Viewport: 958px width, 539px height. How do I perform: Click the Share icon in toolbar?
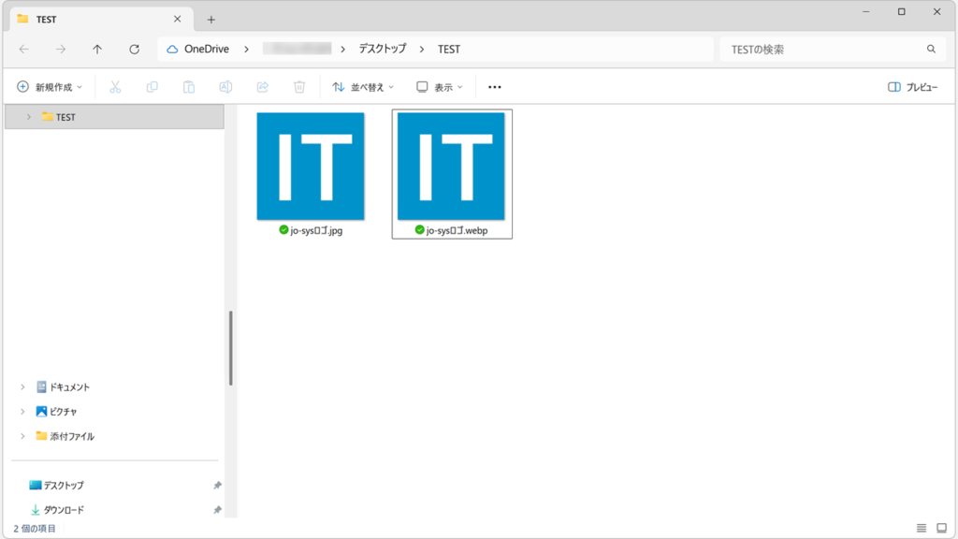tap(263, 87)
